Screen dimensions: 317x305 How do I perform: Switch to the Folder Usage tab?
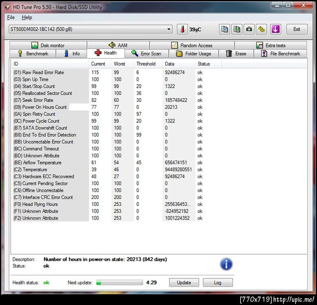193,53
